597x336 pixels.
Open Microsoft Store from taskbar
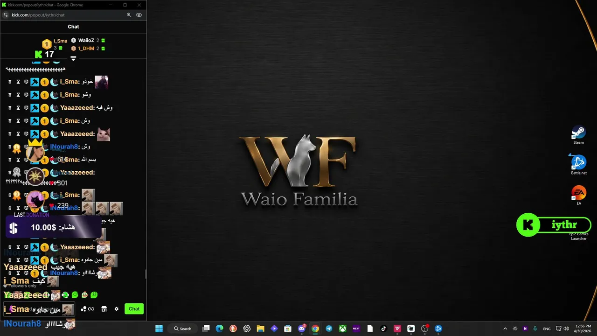coord(288,329)
